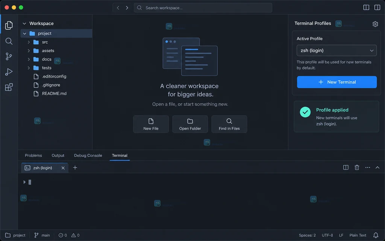Viewport: 385px width, 241px height.
Task: Click LF line ending in status bar
Action: click(341, 235)
